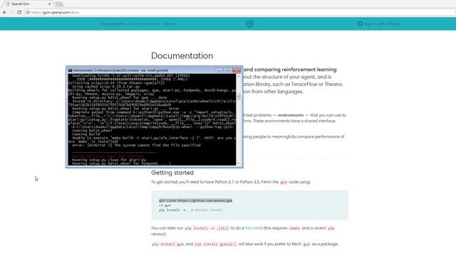Click the cmd window scrollbar up arrow
The image size is (456, 256).
(239, 76)
